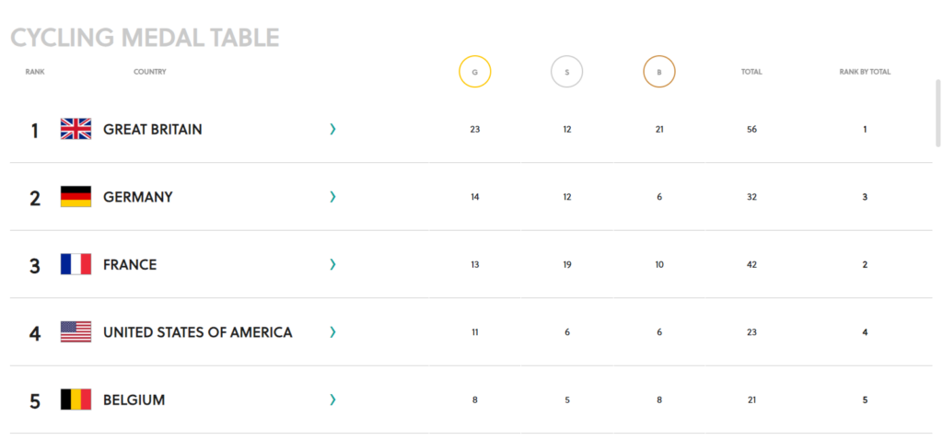
Task: Click the bronze medal B circle icon
Action: [x=659, y=72]
